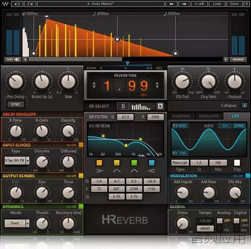Toggle Input Echoes On/Off switch
Screen dimensions: 251x249
[81, 145]
